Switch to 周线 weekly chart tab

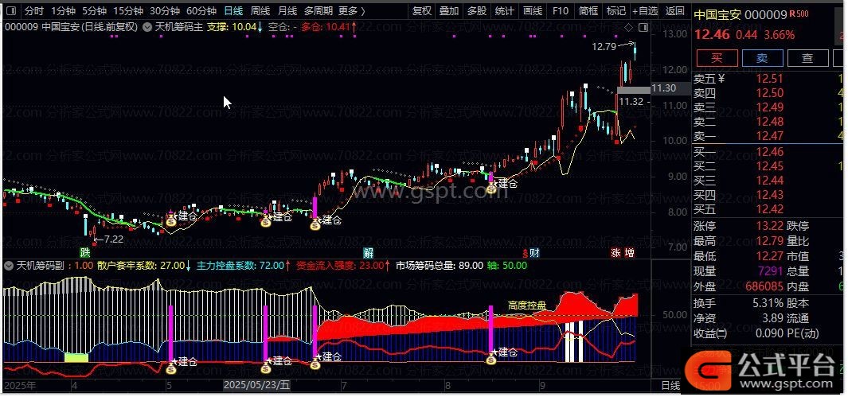tap(260, 11)
